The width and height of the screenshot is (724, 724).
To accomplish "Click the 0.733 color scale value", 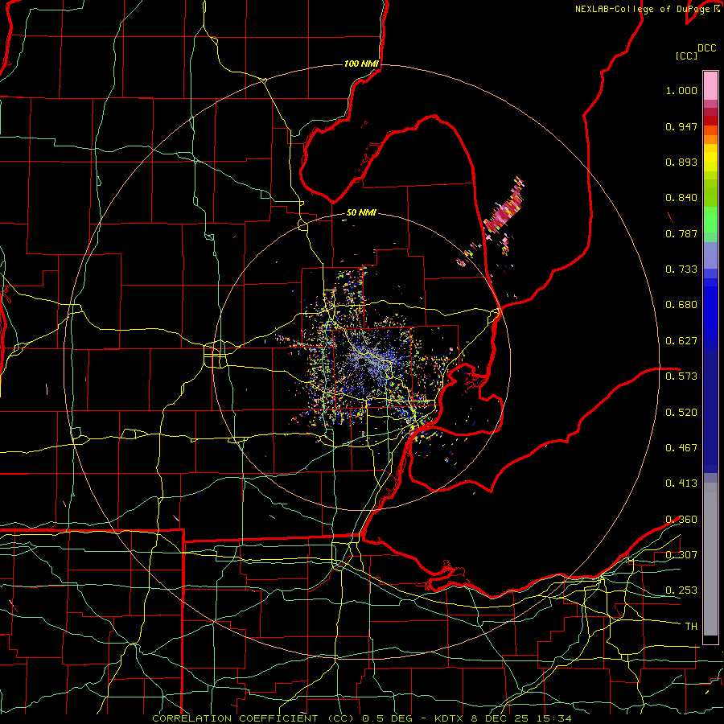I will pyautogui.click(x=681, y=269).
